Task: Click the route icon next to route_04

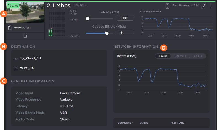Action: point(16,68)
